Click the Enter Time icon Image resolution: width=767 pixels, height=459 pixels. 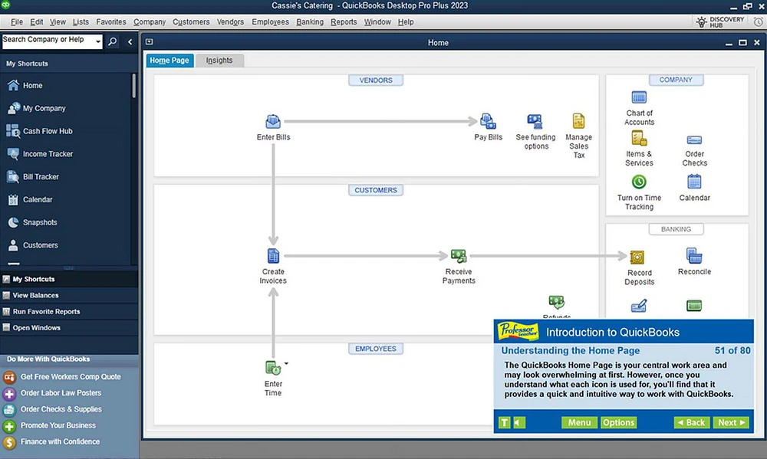[273, 368]
